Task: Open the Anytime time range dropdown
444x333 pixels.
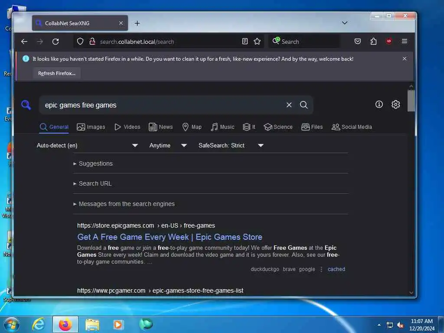Action: 168,146
